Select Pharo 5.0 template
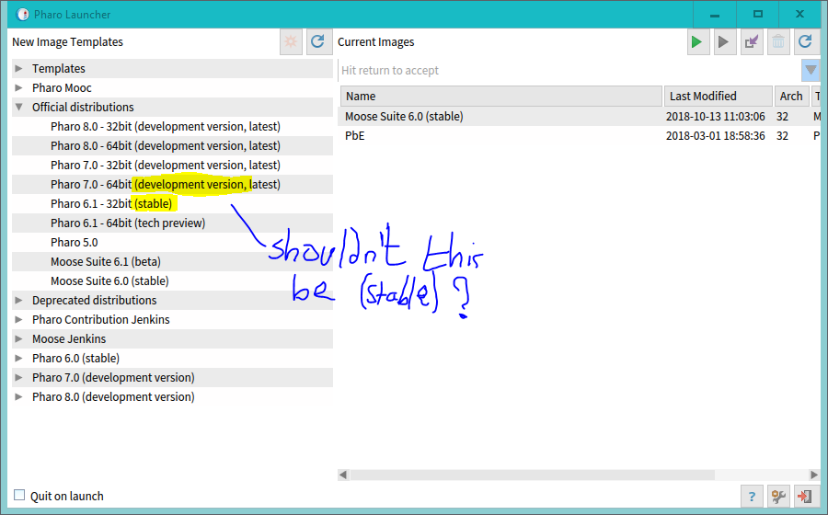 (x=172, y=243)
